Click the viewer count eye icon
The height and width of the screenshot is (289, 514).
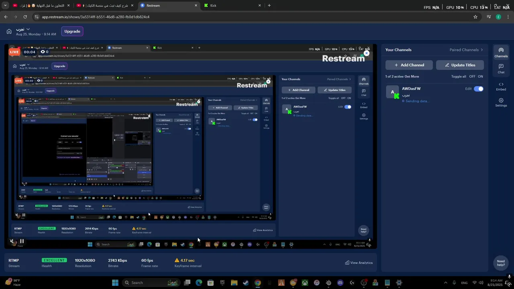click(x=43, y=52)
